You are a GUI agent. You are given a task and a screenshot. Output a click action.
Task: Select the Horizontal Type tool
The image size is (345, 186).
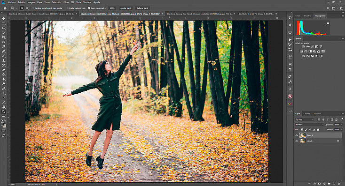coord(3,93)
